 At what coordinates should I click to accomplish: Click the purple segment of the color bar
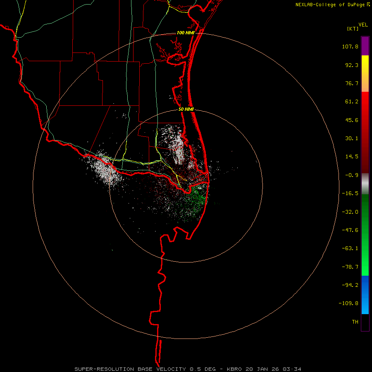click(365, 46)
